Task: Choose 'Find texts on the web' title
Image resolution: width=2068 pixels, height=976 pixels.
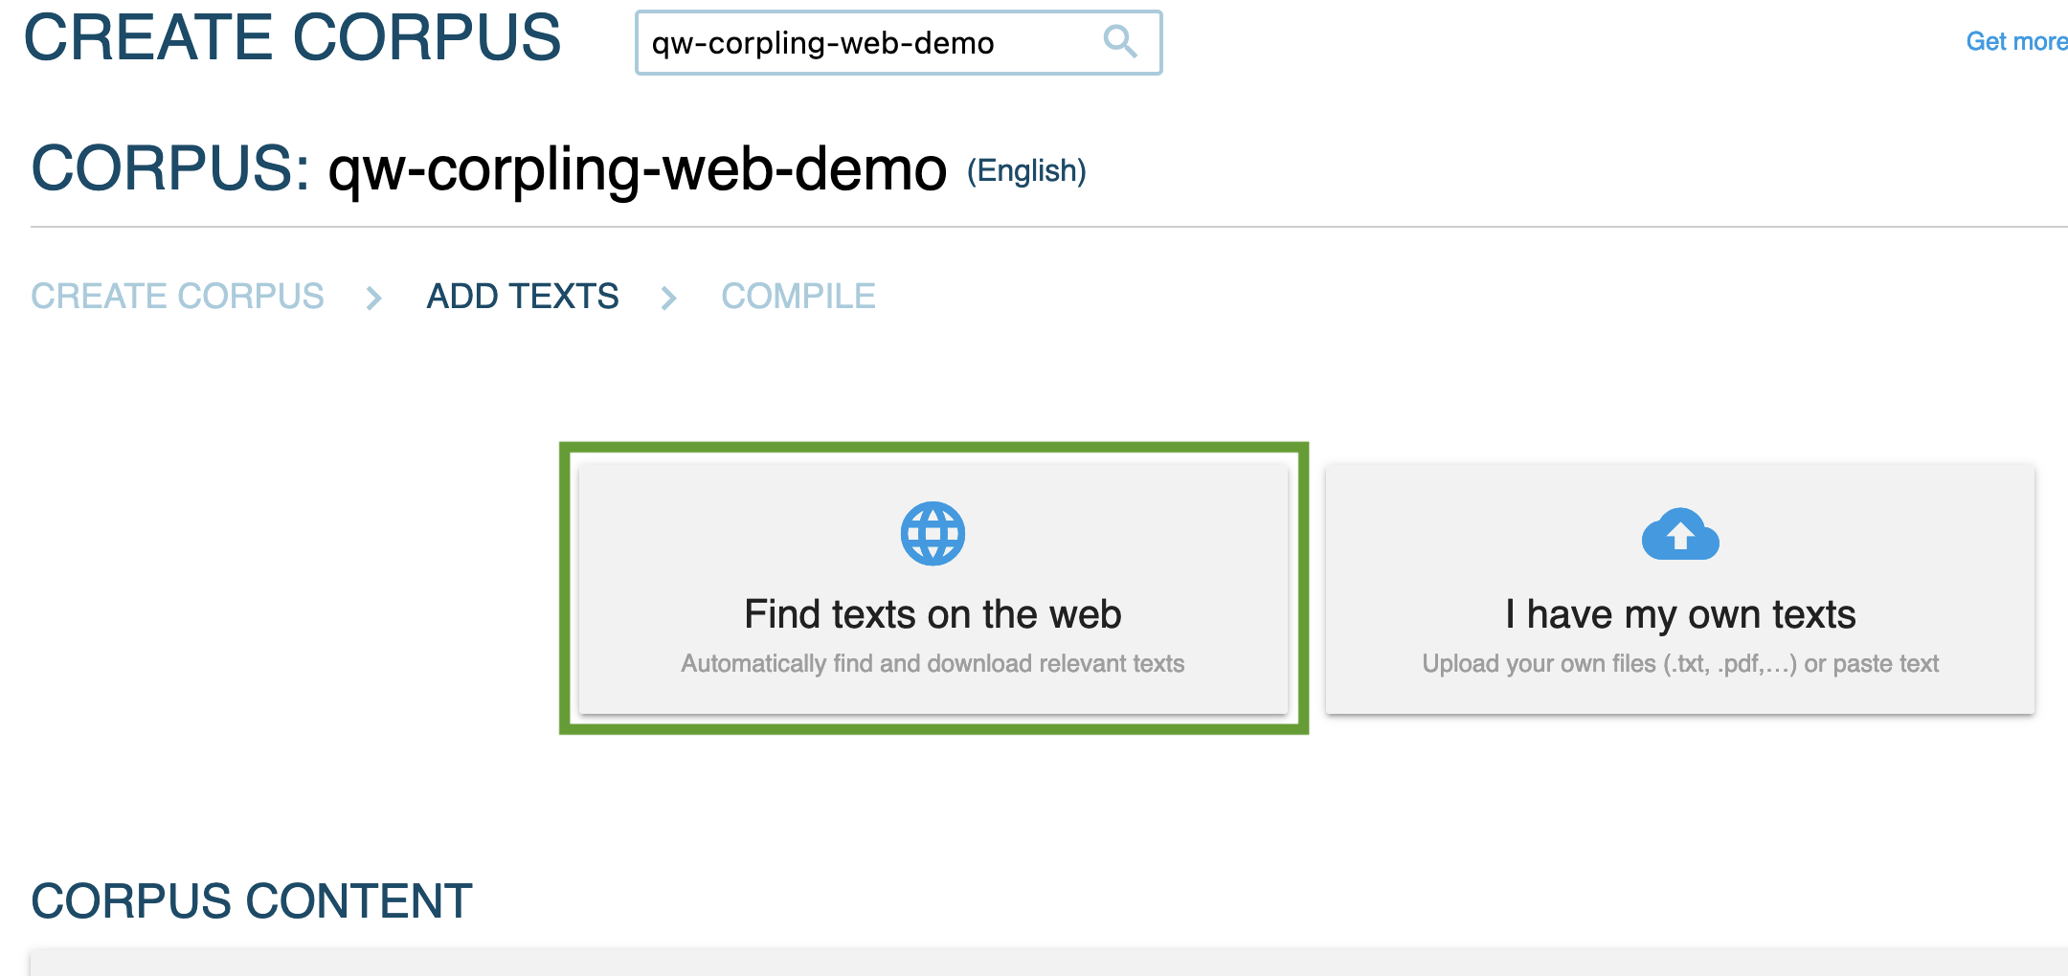Action: [x=933, y=614]
